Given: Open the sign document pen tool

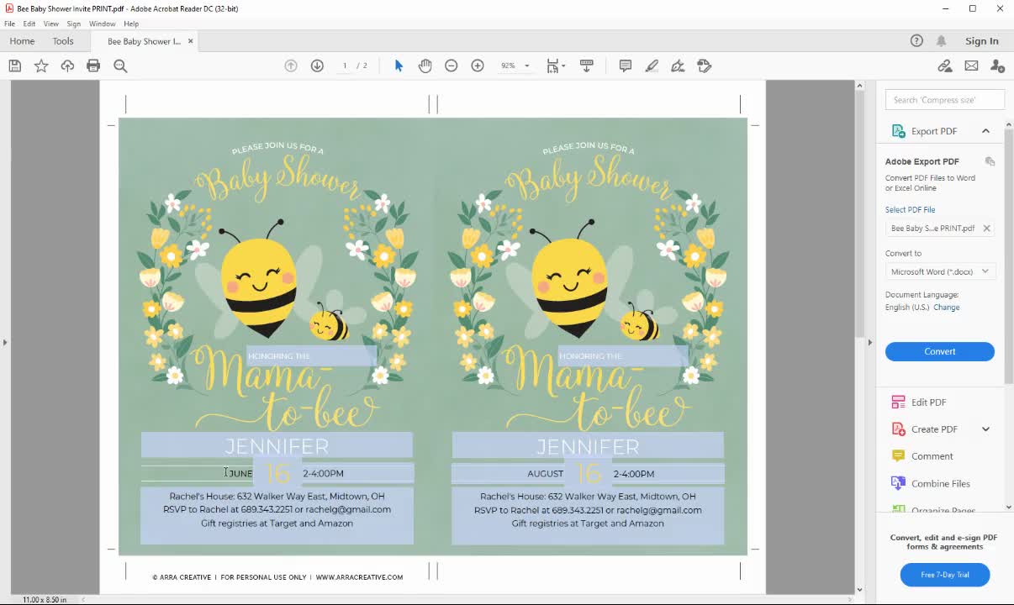Looking at the screenshot, I should [678, 66].
